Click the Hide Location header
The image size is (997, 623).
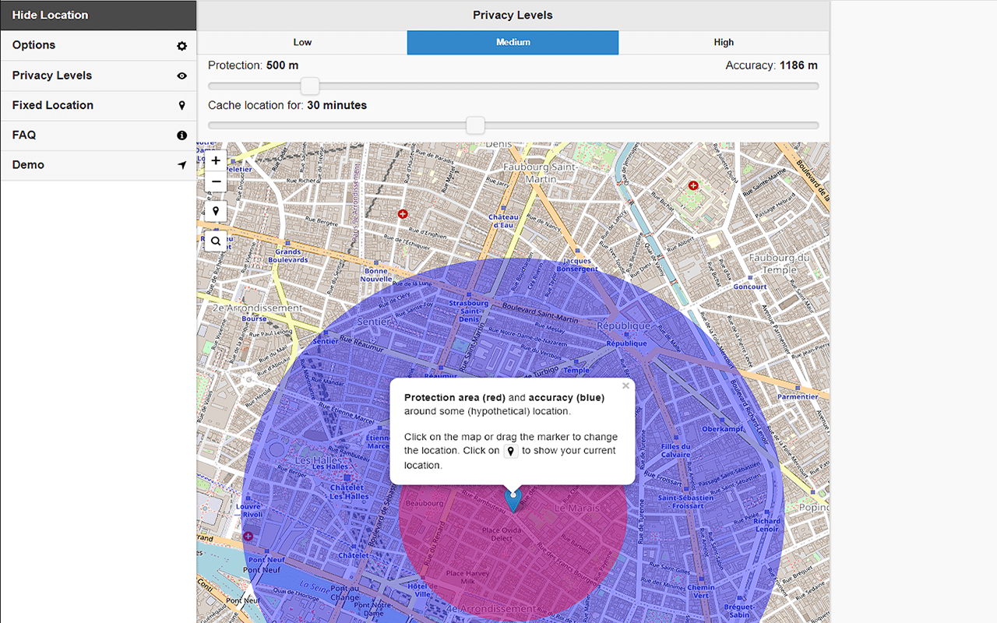click(x=98, y=15)
